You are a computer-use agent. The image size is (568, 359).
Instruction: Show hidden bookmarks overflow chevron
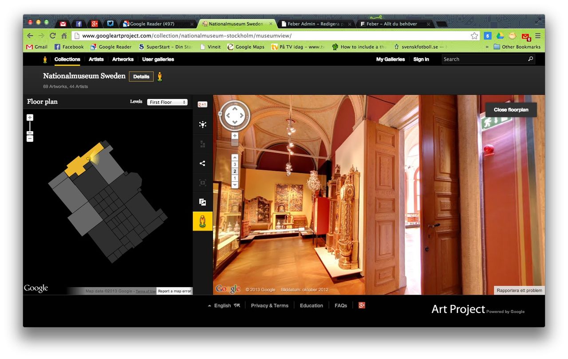487,47
